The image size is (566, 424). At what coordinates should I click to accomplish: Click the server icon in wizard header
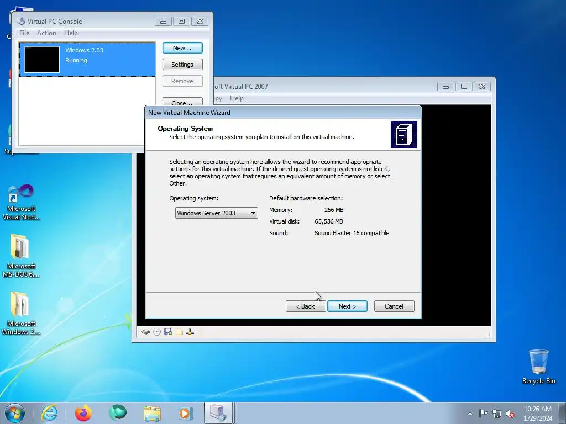[x=404, y=135]
